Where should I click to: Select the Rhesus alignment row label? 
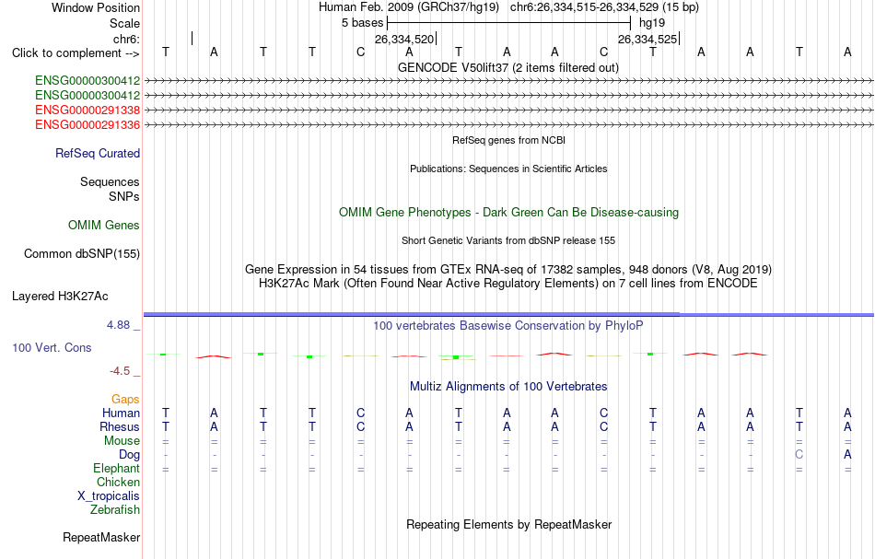click(120, 426)
